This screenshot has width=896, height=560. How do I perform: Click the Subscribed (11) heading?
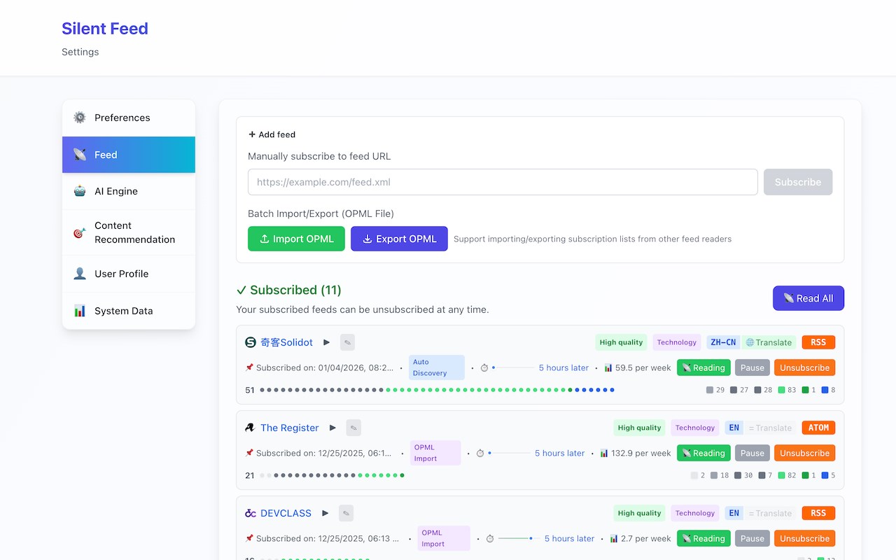289,290
